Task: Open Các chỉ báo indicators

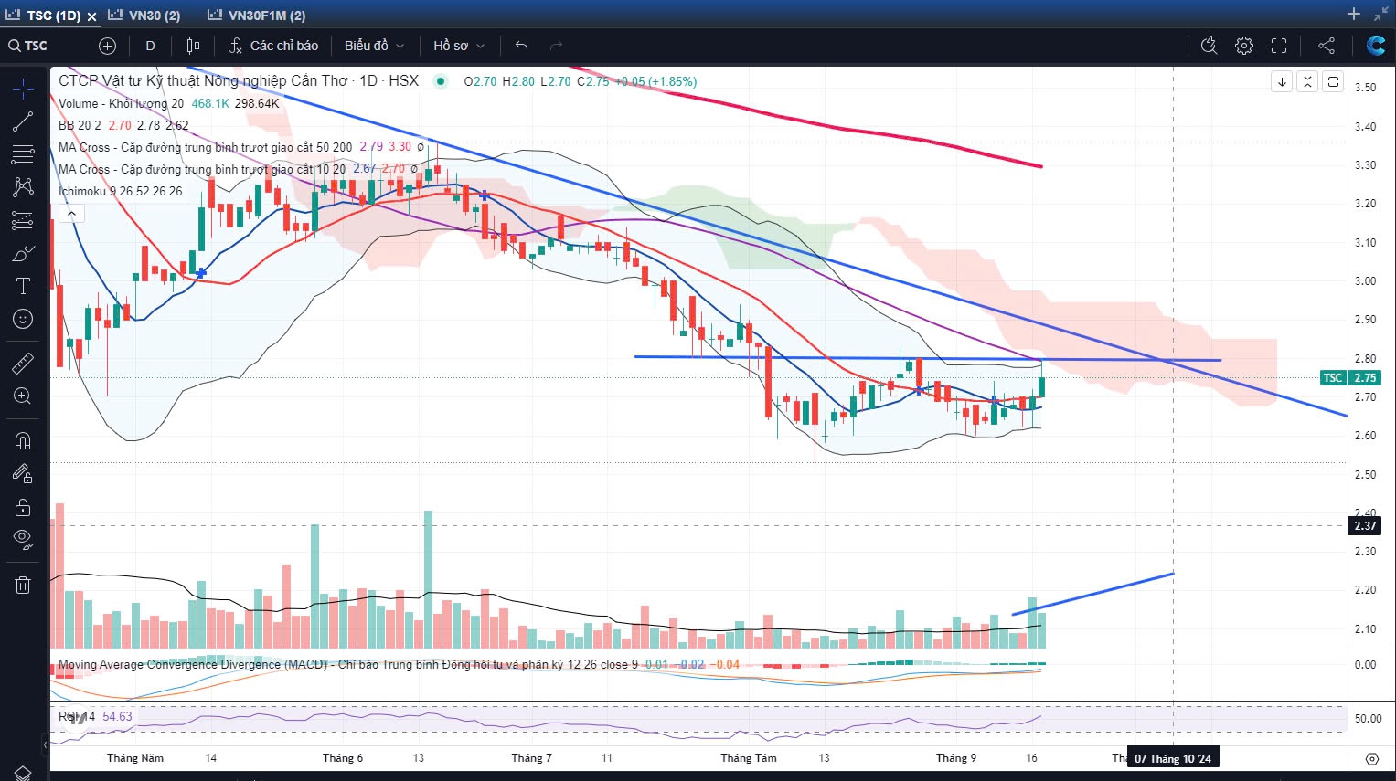Action: [x=273, y=46]
